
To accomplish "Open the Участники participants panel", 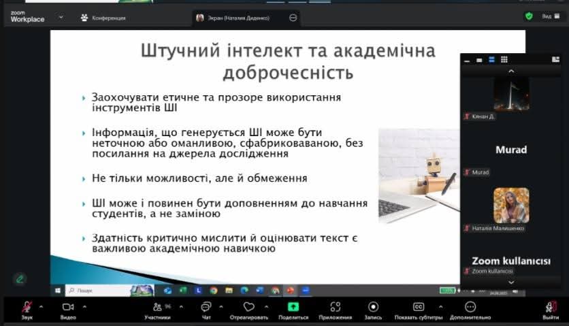I will tap(158, 308).
